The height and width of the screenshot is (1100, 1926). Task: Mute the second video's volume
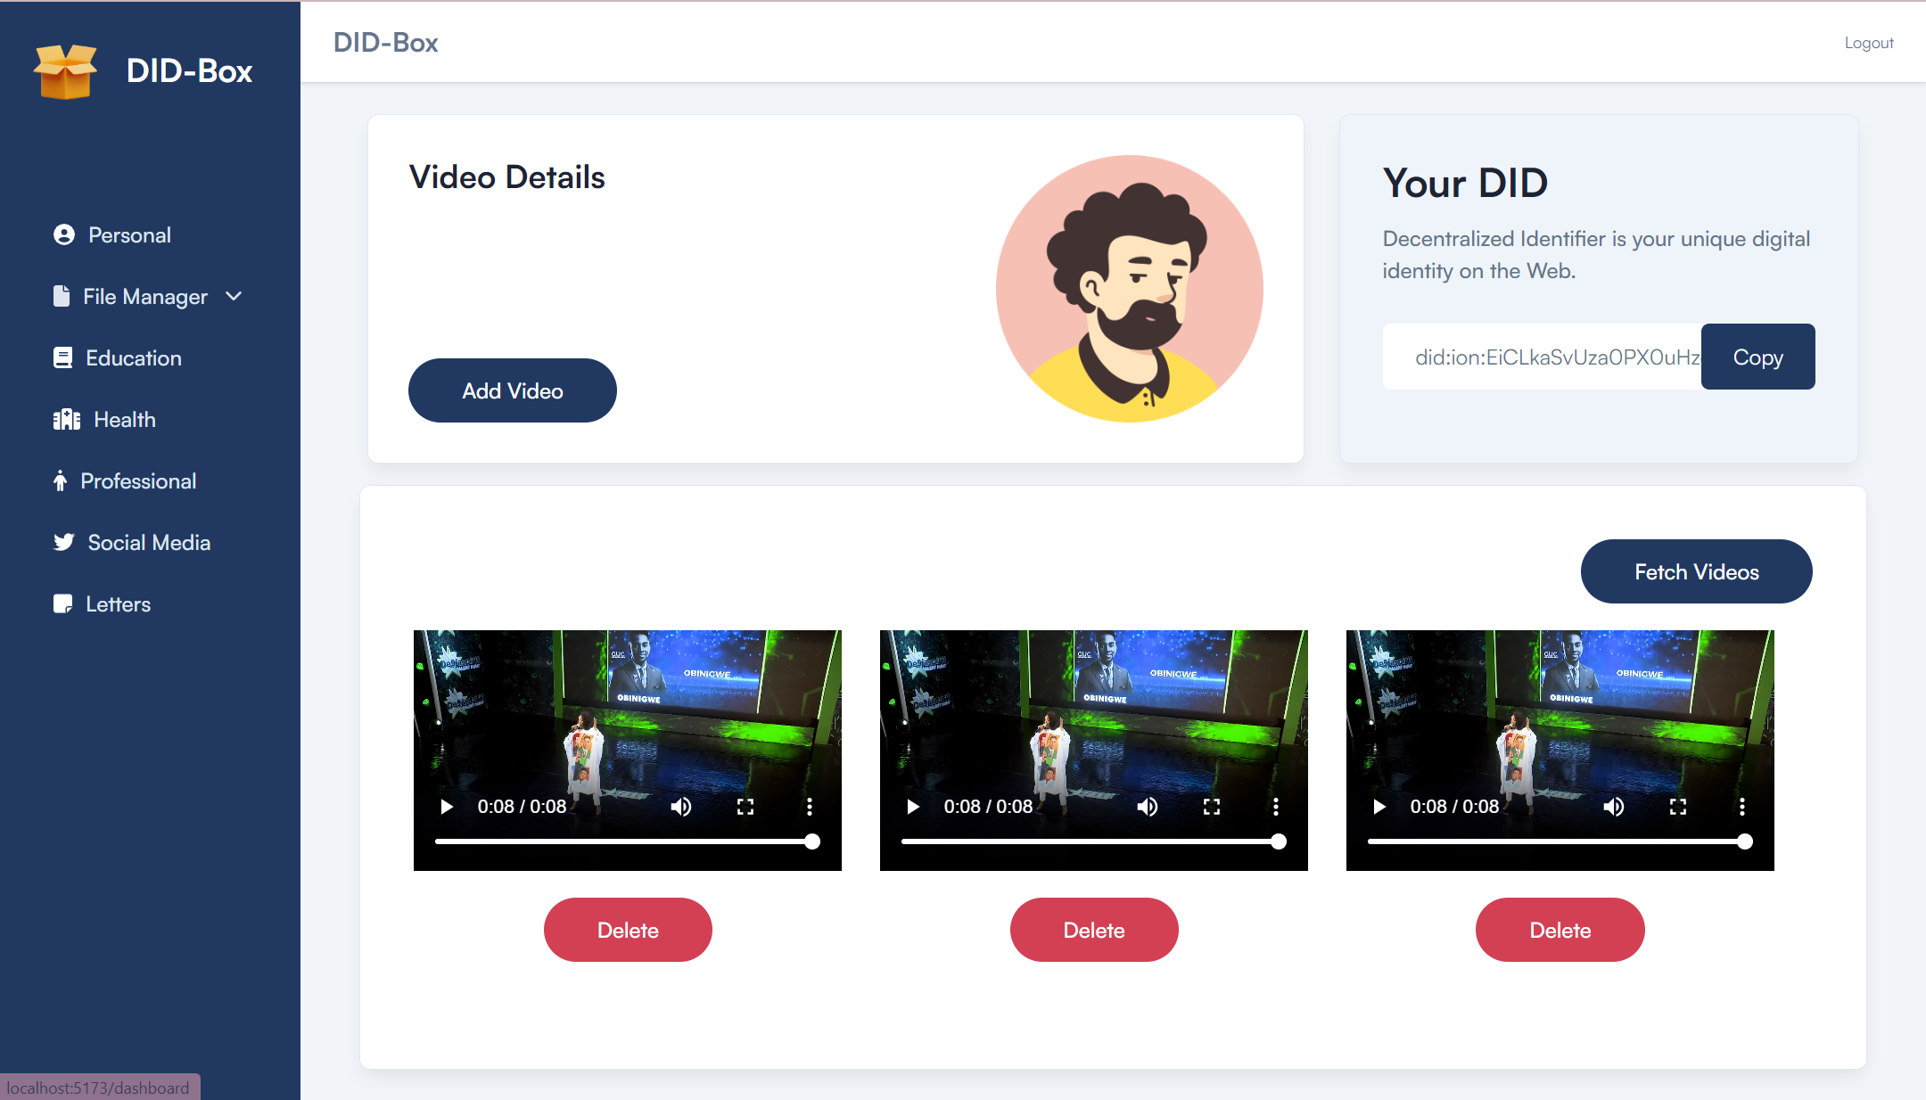[1148, 807]
